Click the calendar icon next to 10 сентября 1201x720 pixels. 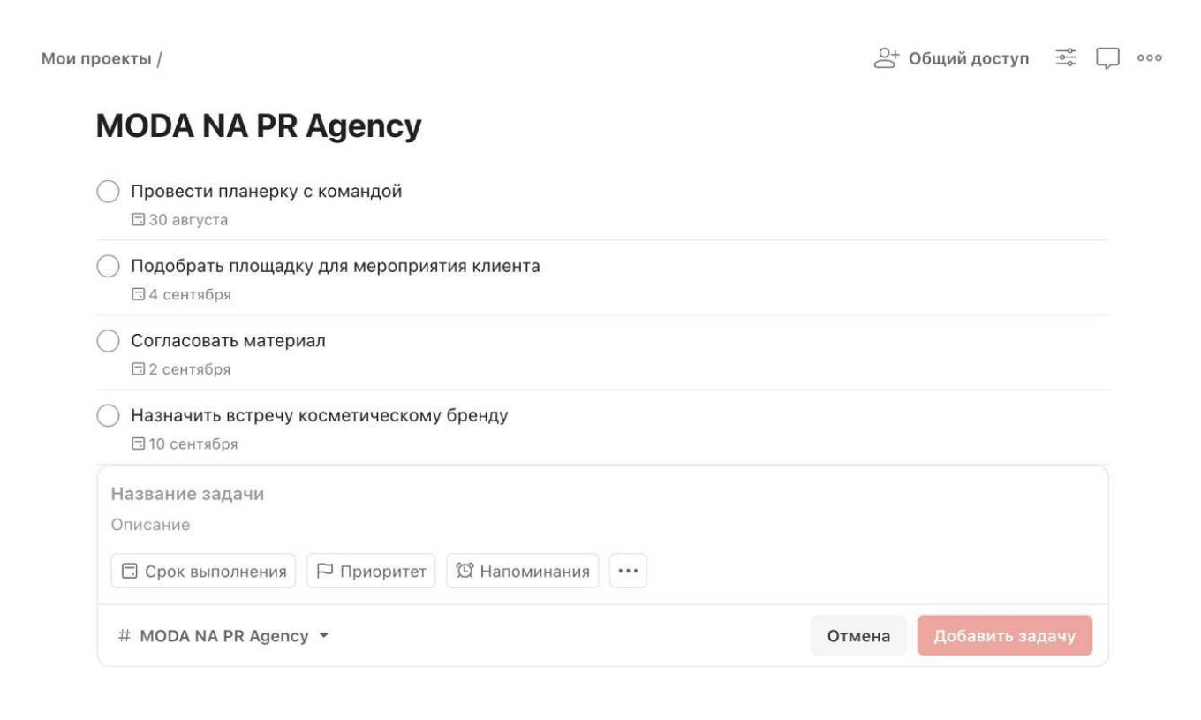pyautogui.click(x=138, y=444)
